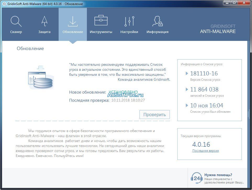Select the Обновление download arrow icon
Viewport: 252px width, 190px height.
coord(73,21)
